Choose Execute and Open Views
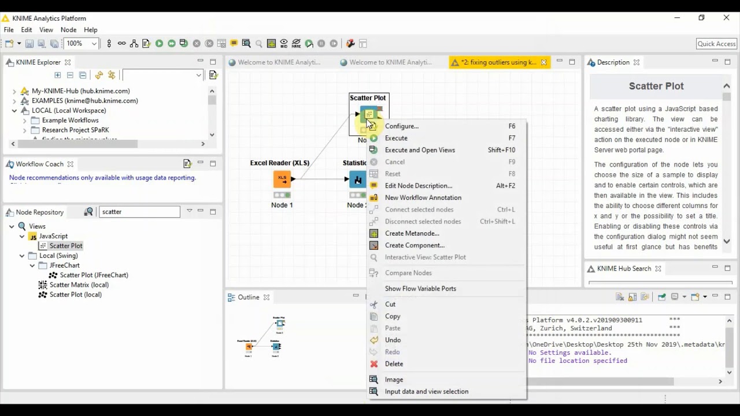This screenshot has height=416, width=740. (447, 150)
